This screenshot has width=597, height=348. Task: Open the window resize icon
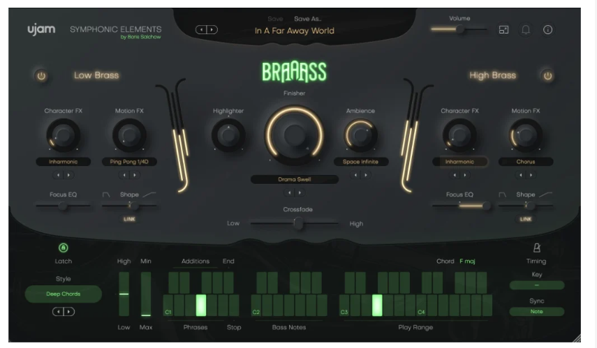pyautogui.click(x=503, y=30)
